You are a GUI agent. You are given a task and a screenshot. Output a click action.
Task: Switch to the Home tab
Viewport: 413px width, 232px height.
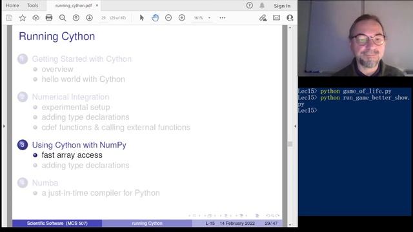pos(12,6)
